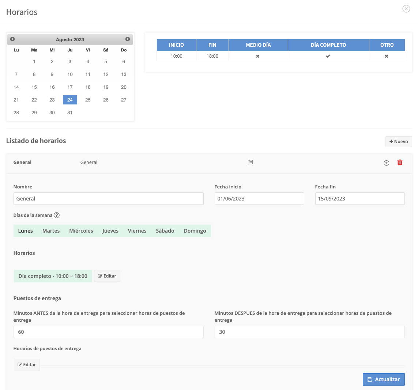The height and width of the screenshot is (390, 418).
Task: Click the DÍA COMPLETO column header
Action: 328,45
